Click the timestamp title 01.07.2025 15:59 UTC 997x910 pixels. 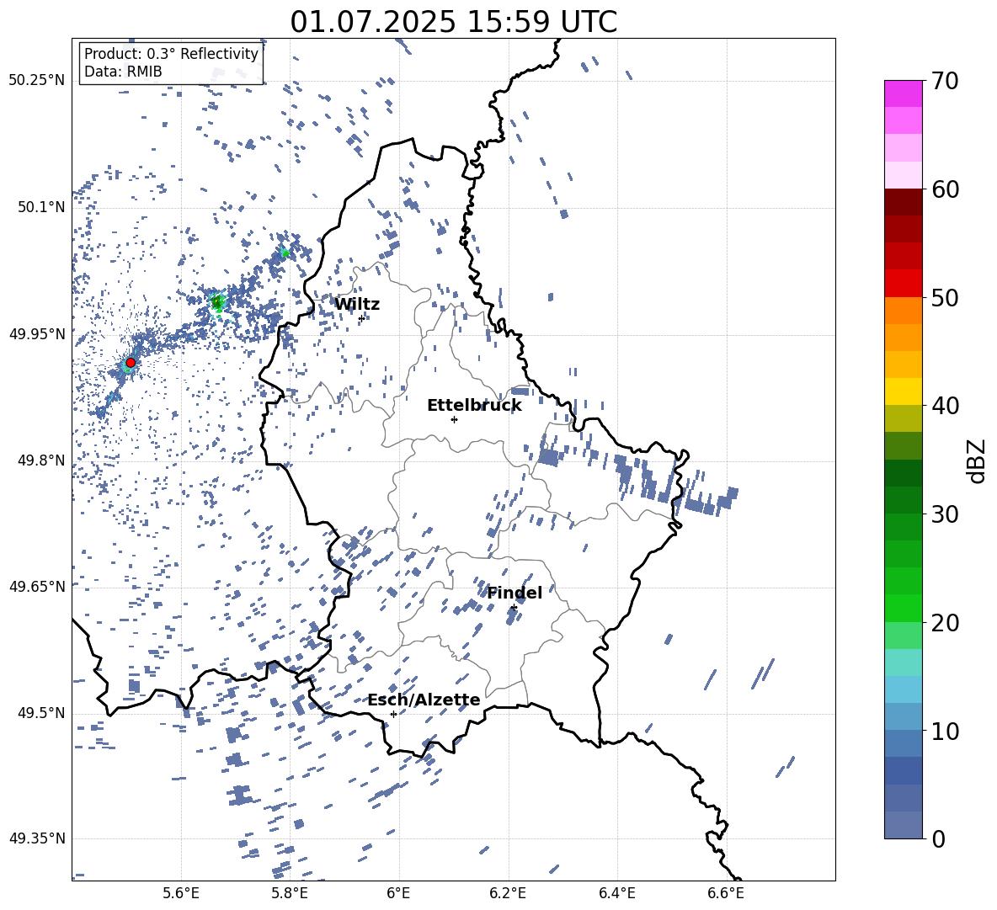pos(453,22)
